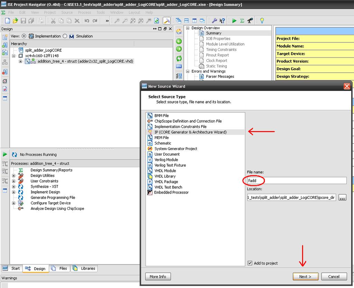Viewport: 354px width, 288px height.
Task: Click the Next button in wizard
Action: (306, 277)
